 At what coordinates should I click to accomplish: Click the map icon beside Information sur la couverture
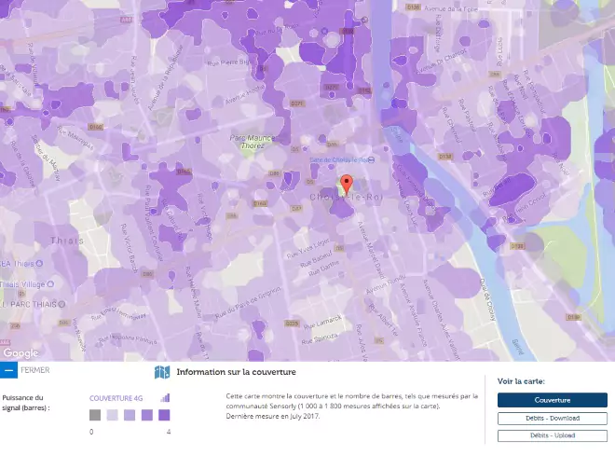click(x=162, y=372)
